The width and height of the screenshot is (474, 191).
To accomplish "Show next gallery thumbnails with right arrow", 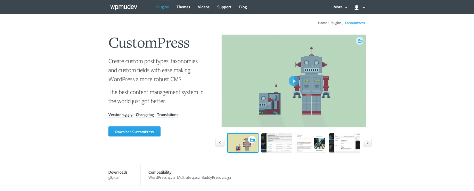I will click(x=367, y=143).
